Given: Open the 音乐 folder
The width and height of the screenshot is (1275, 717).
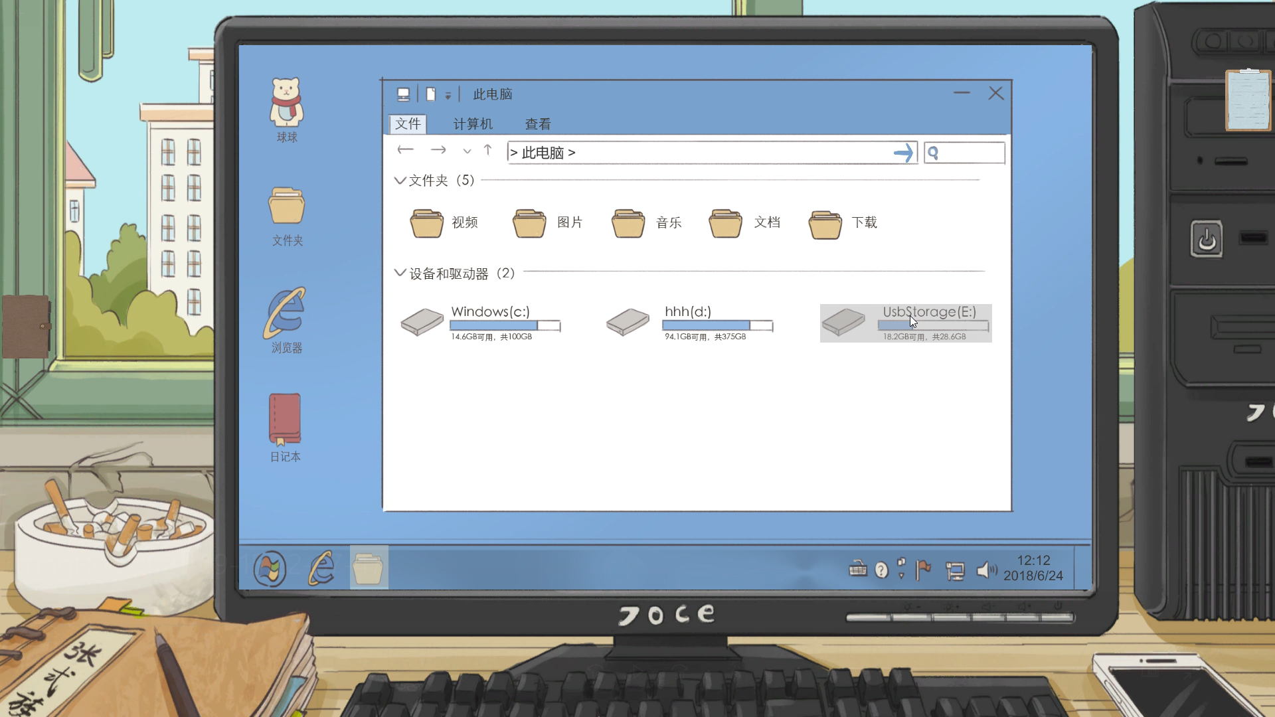Looking at the screenshot, I should [628, 224].
